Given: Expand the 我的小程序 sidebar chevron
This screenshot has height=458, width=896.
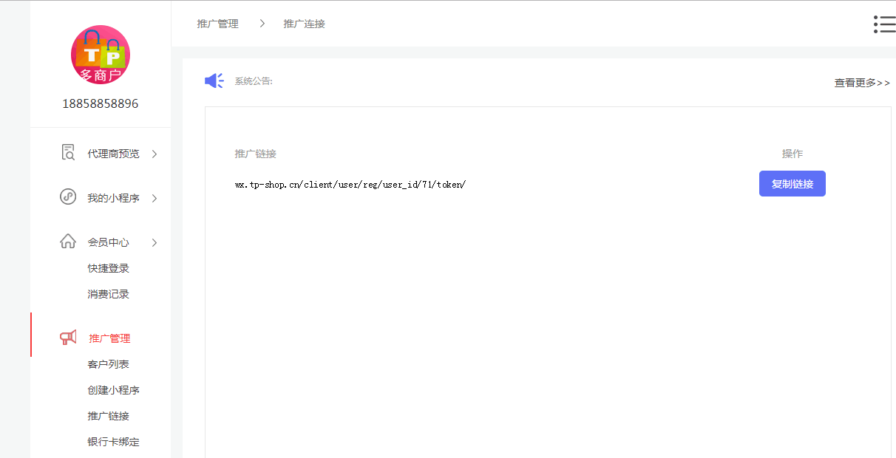Looking at the screenshot, I should coord(155,197).
